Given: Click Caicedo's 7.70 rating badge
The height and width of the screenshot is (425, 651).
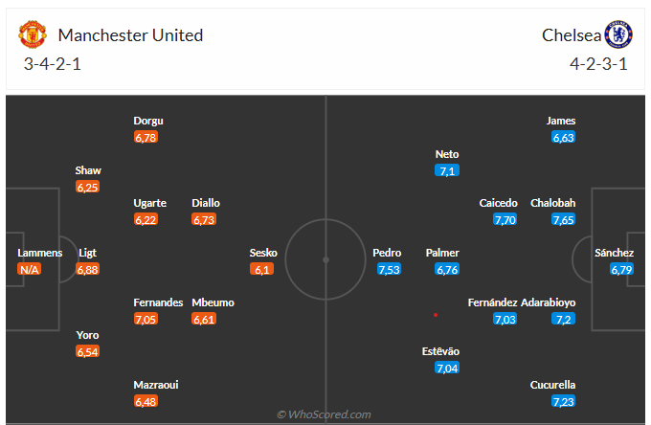Looking at the screenshot, I should [x=505, y=220].
